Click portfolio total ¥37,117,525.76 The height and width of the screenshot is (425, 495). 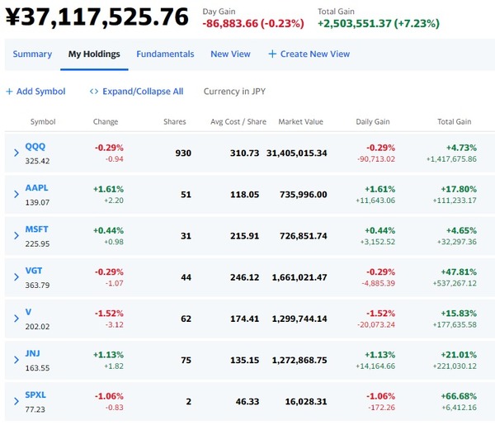click(97, 17)
